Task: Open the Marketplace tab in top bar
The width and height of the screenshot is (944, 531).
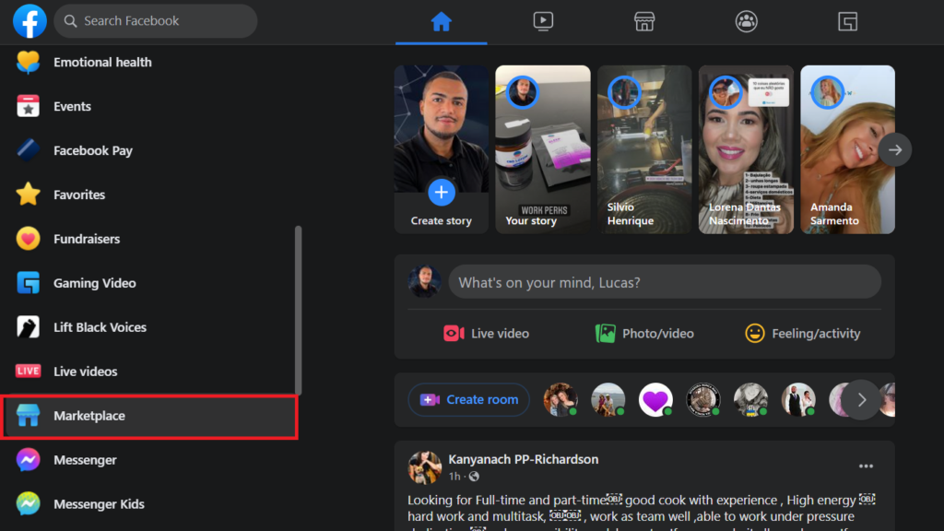Action: tap(644, 22)
